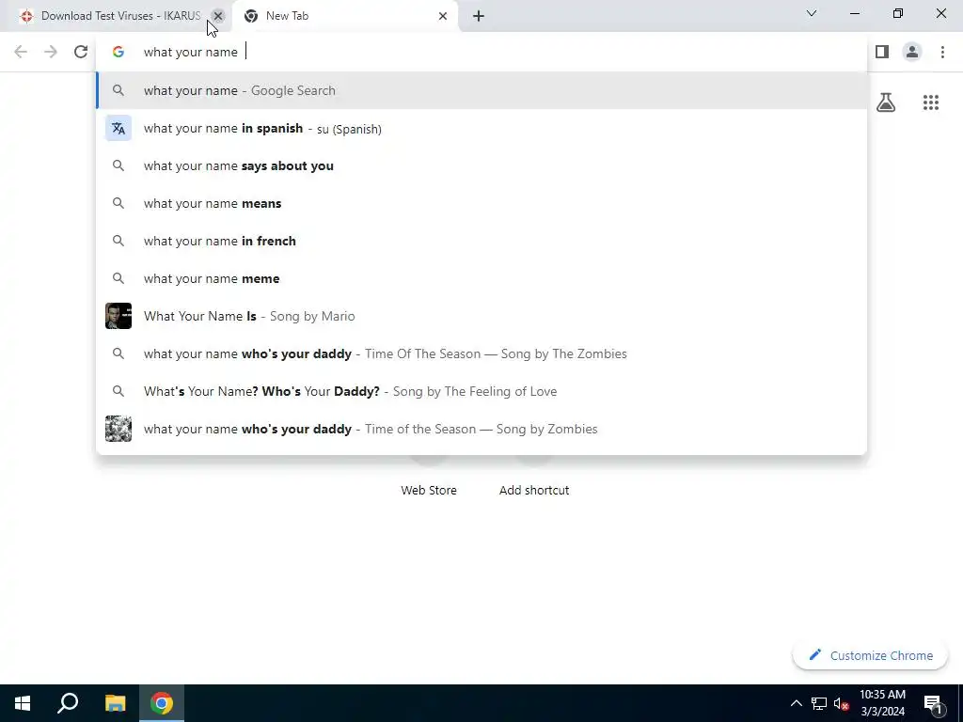Image resolution: width=963 pixels, height=722 pixels.
Task: Show hidden system tray icons
Action: pos(796,703)
